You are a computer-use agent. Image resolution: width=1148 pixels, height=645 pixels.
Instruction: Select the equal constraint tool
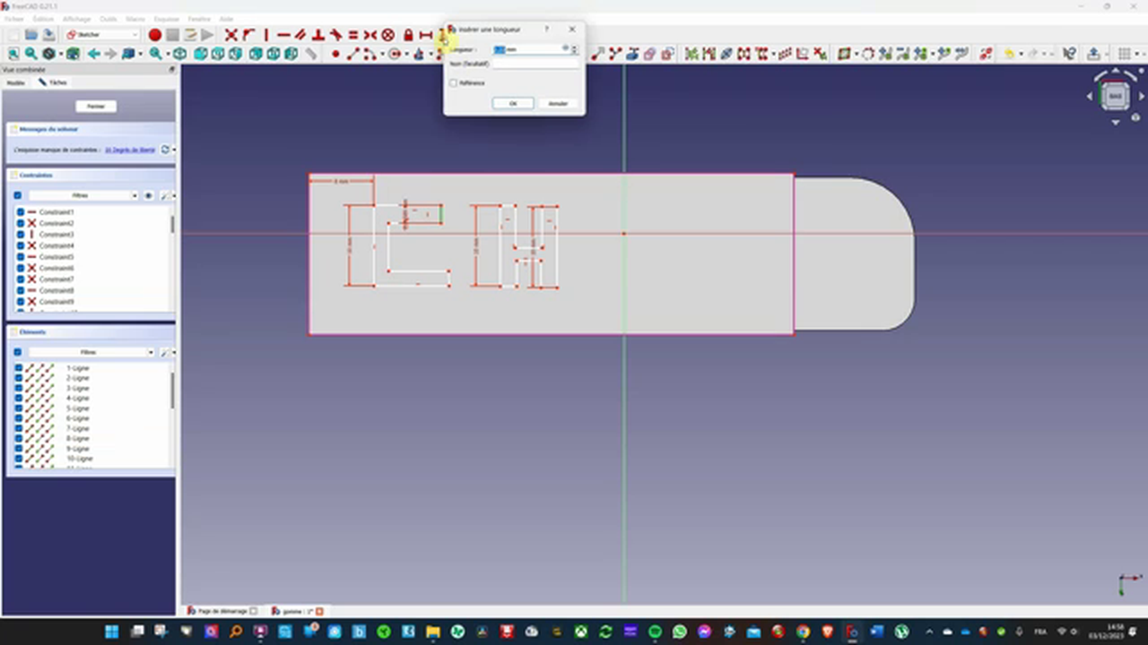click(352, 35)
